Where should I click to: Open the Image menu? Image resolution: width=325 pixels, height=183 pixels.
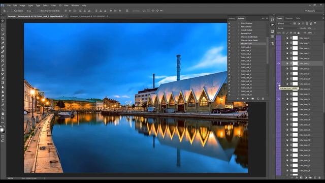[22, 6]
